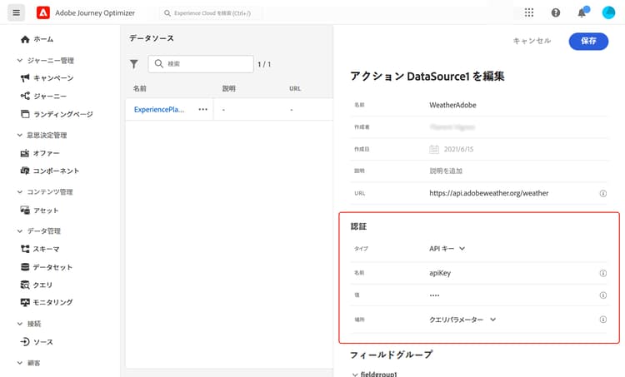Sort by the 名前 column header
The image size is (625, 377).
pyautogui.click(x=139, y=88)
